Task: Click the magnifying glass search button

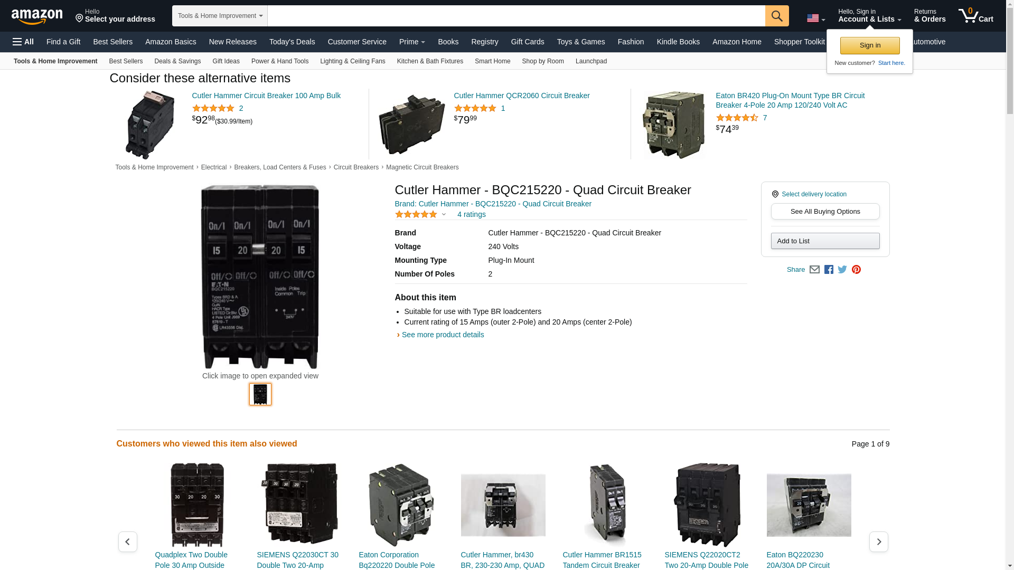Action: (776, 16)
